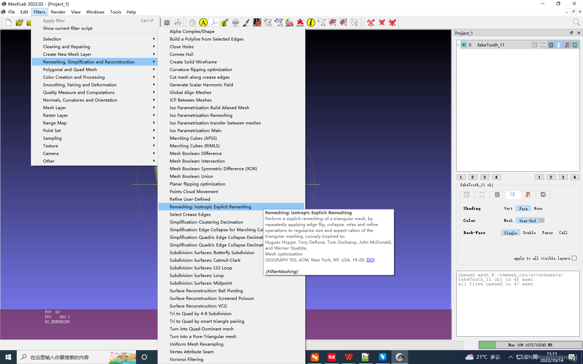Choose the Select Connected Components tool
583x364 pixels.
click(x=343, y=23)
